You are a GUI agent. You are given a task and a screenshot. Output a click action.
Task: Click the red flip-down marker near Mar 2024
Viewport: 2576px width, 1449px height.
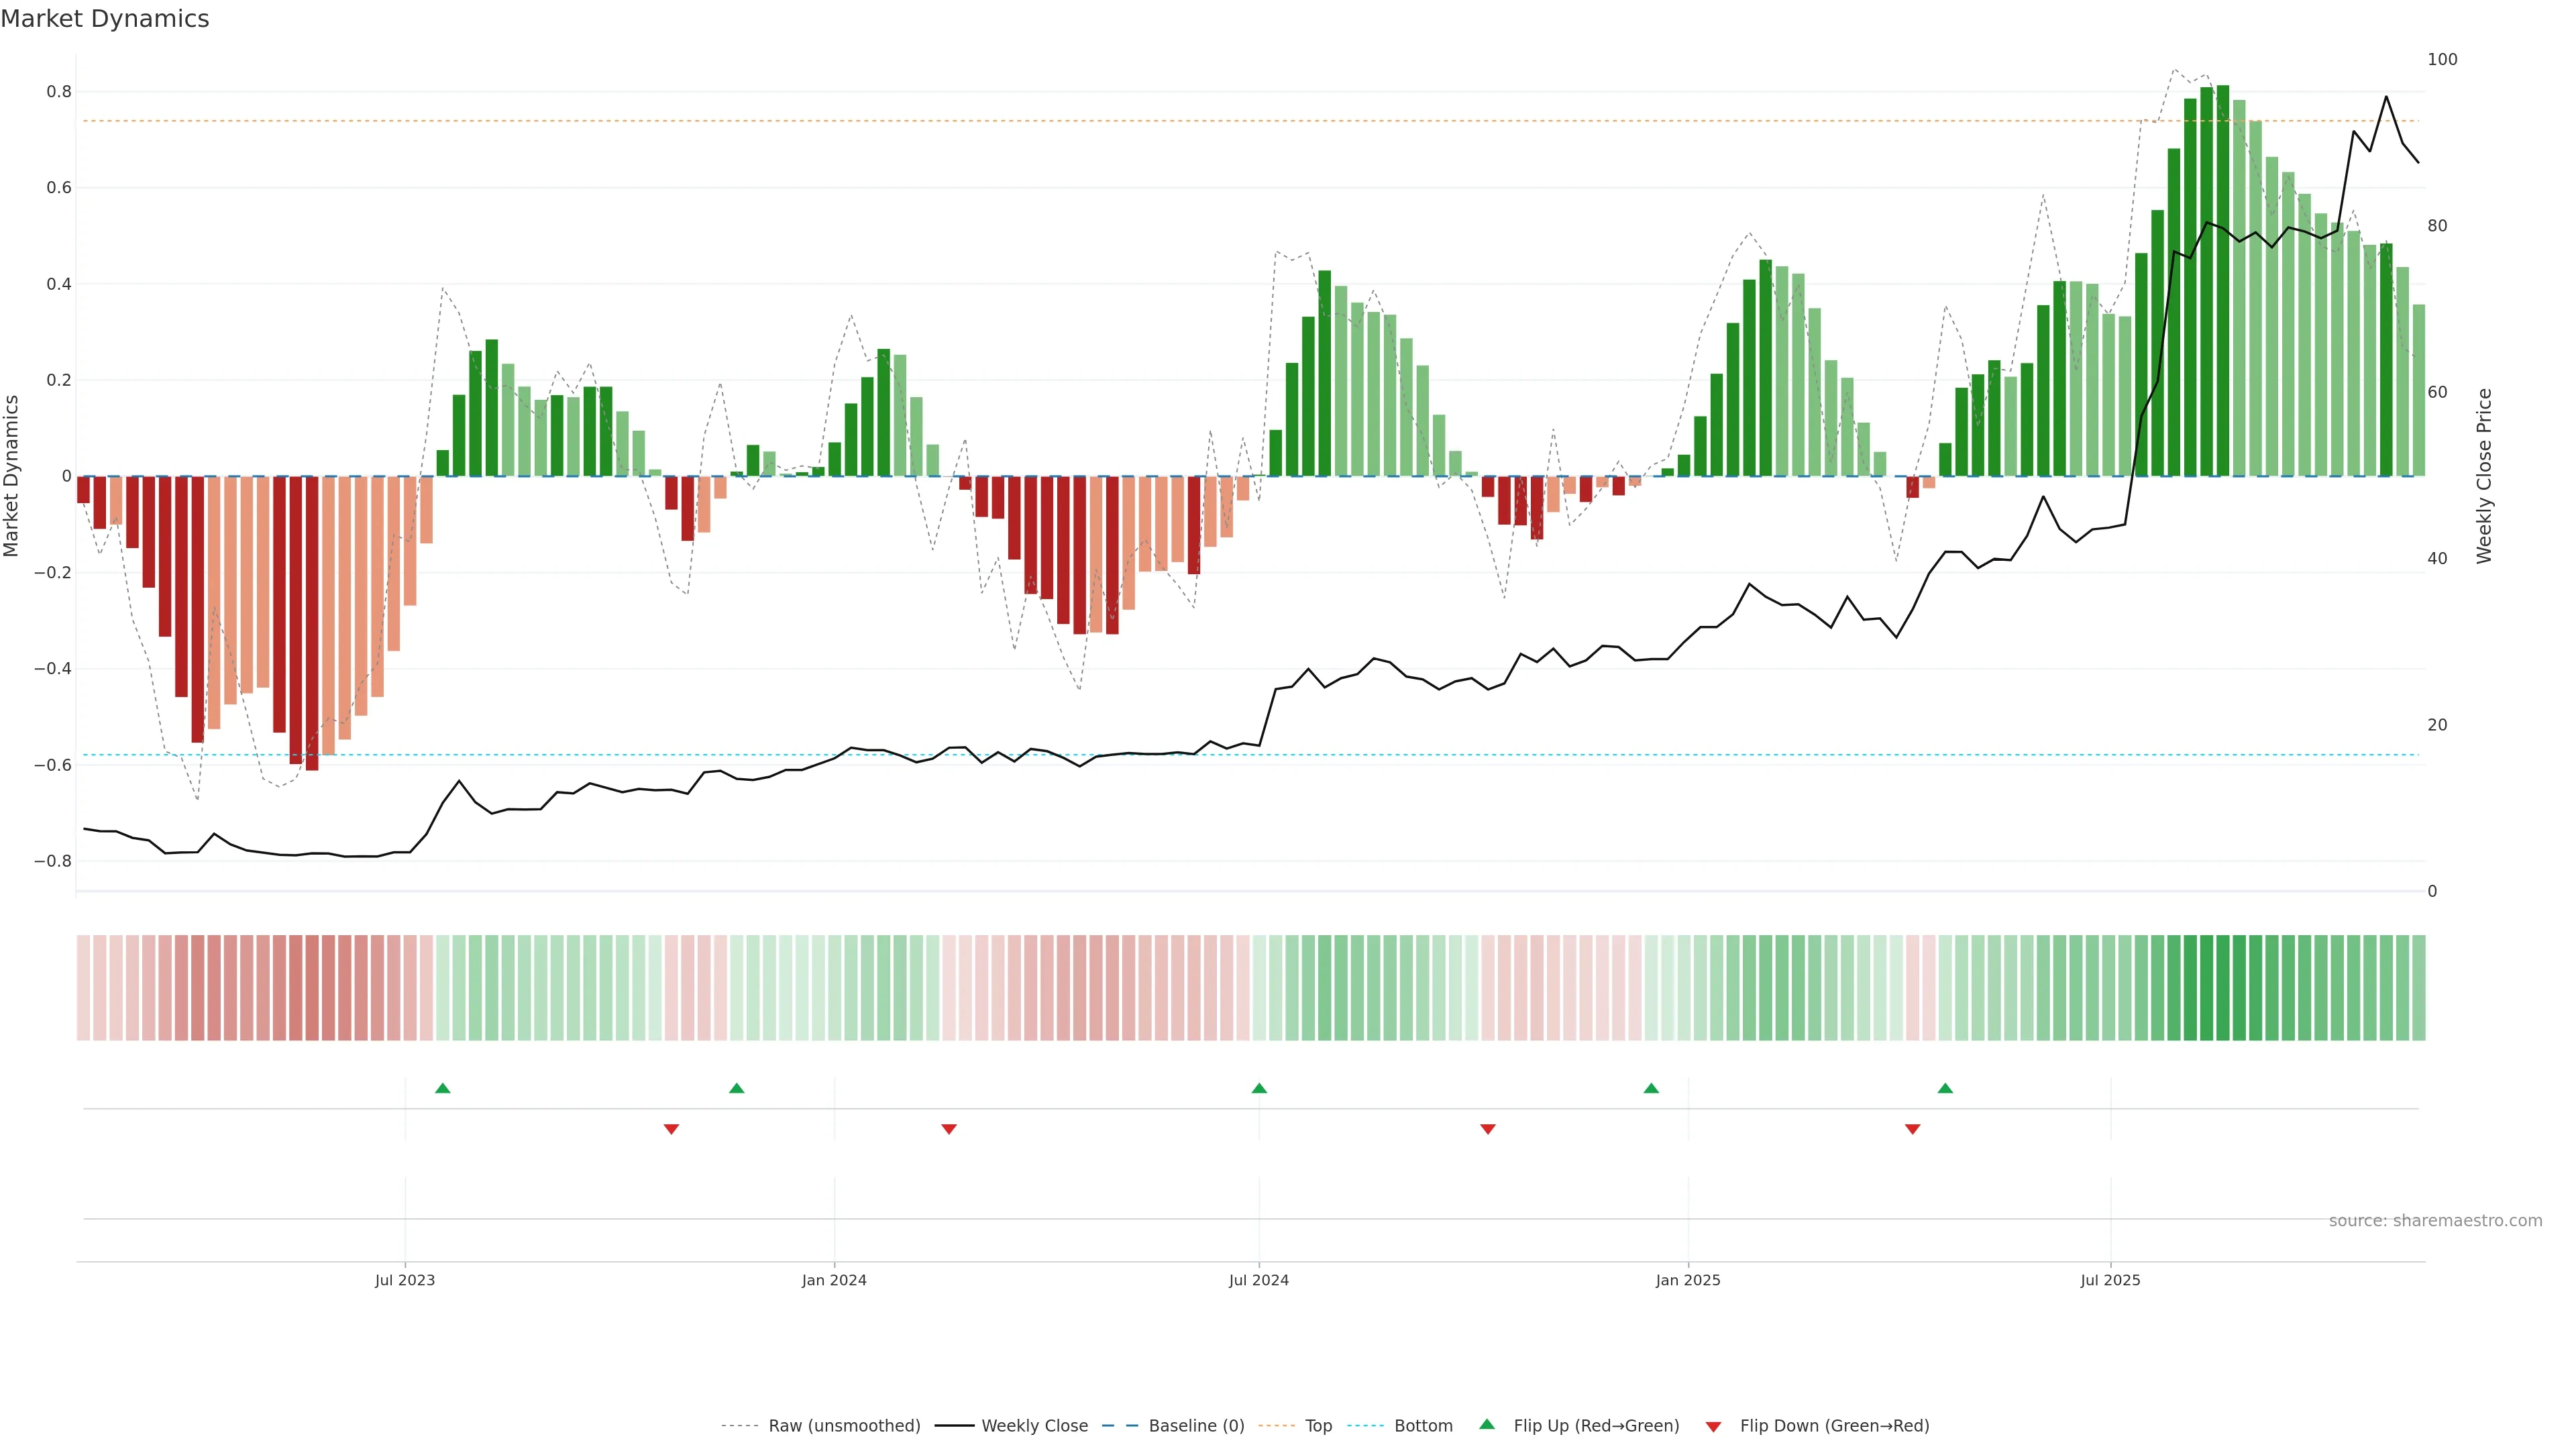tap(949, 1129)
